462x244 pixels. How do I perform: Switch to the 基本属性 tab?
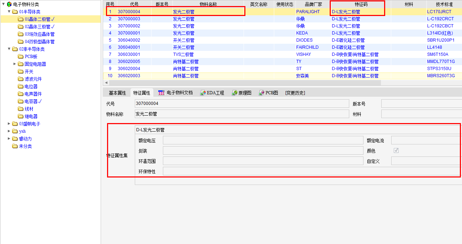117,93
